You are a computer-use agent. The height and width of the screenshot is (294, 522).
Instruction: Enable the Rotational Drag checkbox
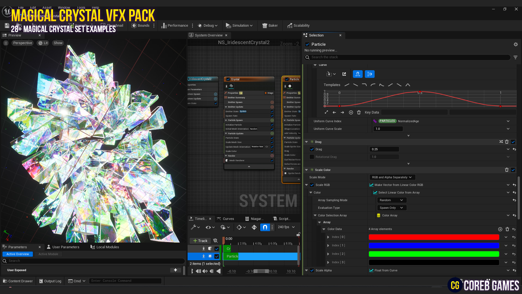coord(312,157)
